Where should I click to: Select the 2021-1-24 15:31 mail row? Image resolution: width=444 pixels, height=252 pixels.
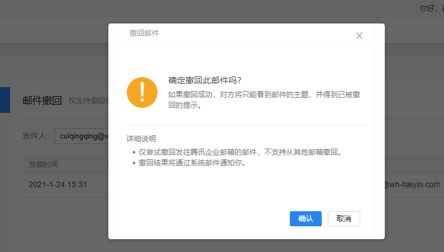coord(58,184)
